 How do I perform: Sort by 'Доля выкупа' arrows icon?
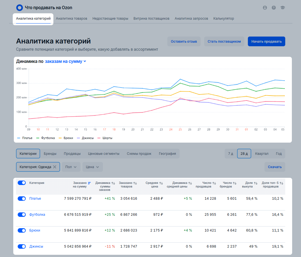[x=256, y=183]
